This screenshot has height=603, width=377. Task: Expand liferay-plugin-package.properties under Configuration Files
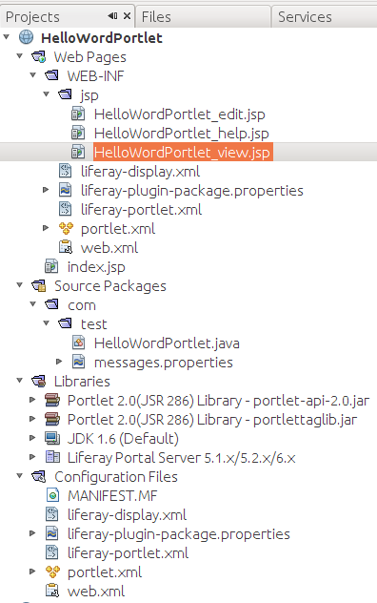32,533
